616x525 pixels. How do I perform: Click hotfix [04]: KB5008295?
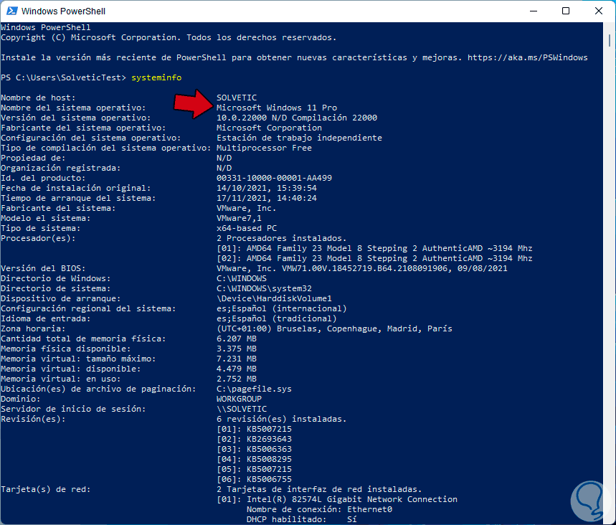(254, 459)
